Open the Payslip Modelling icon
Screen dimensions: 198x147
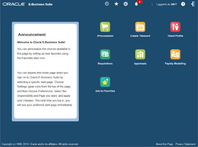175,54
